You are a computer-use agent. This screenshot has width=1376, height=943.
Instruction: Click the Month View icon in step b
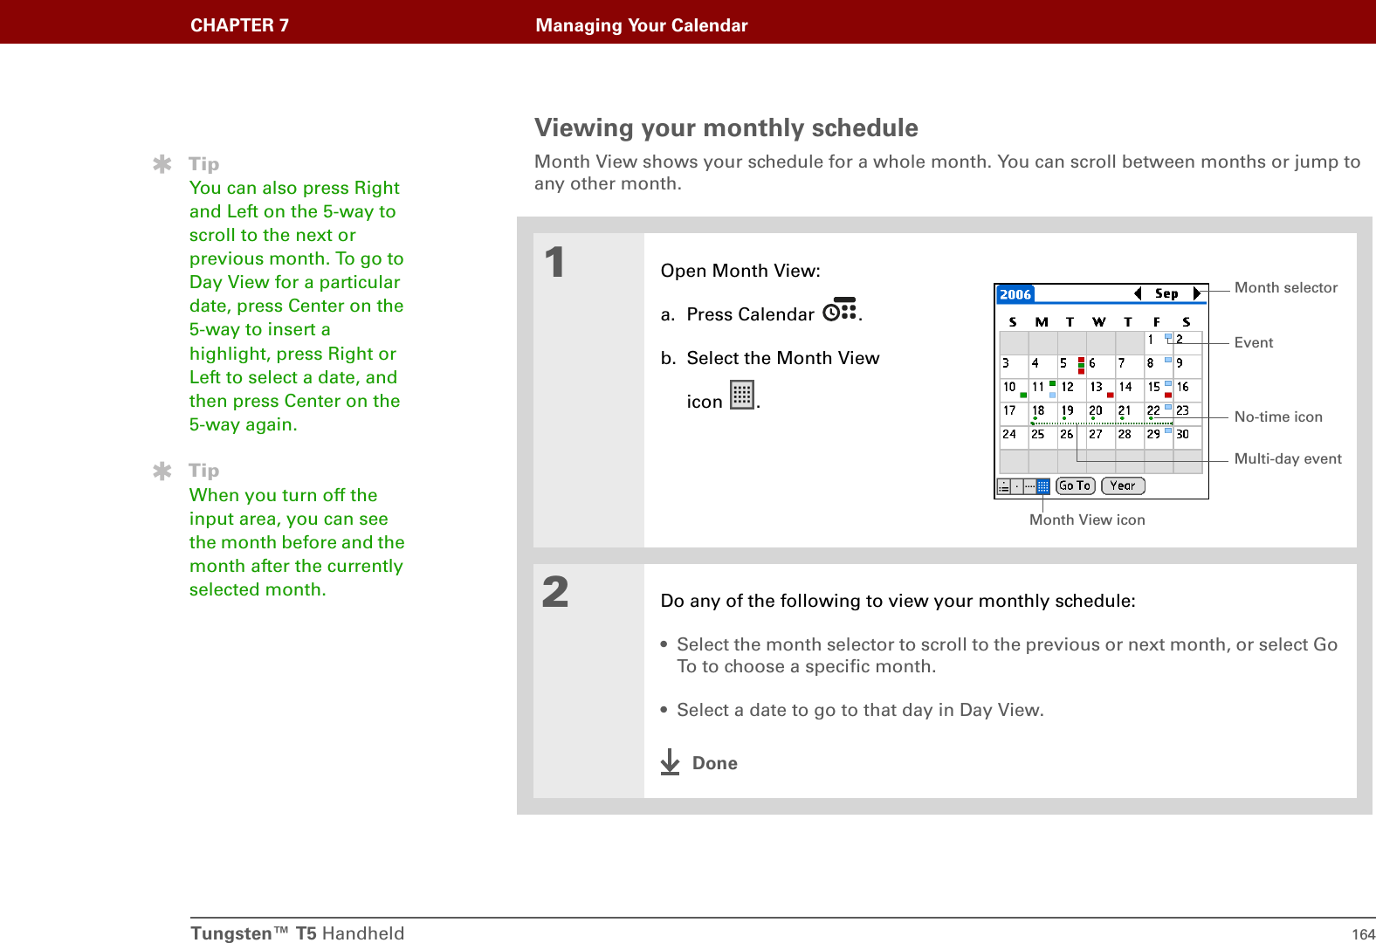coord(742,395)
